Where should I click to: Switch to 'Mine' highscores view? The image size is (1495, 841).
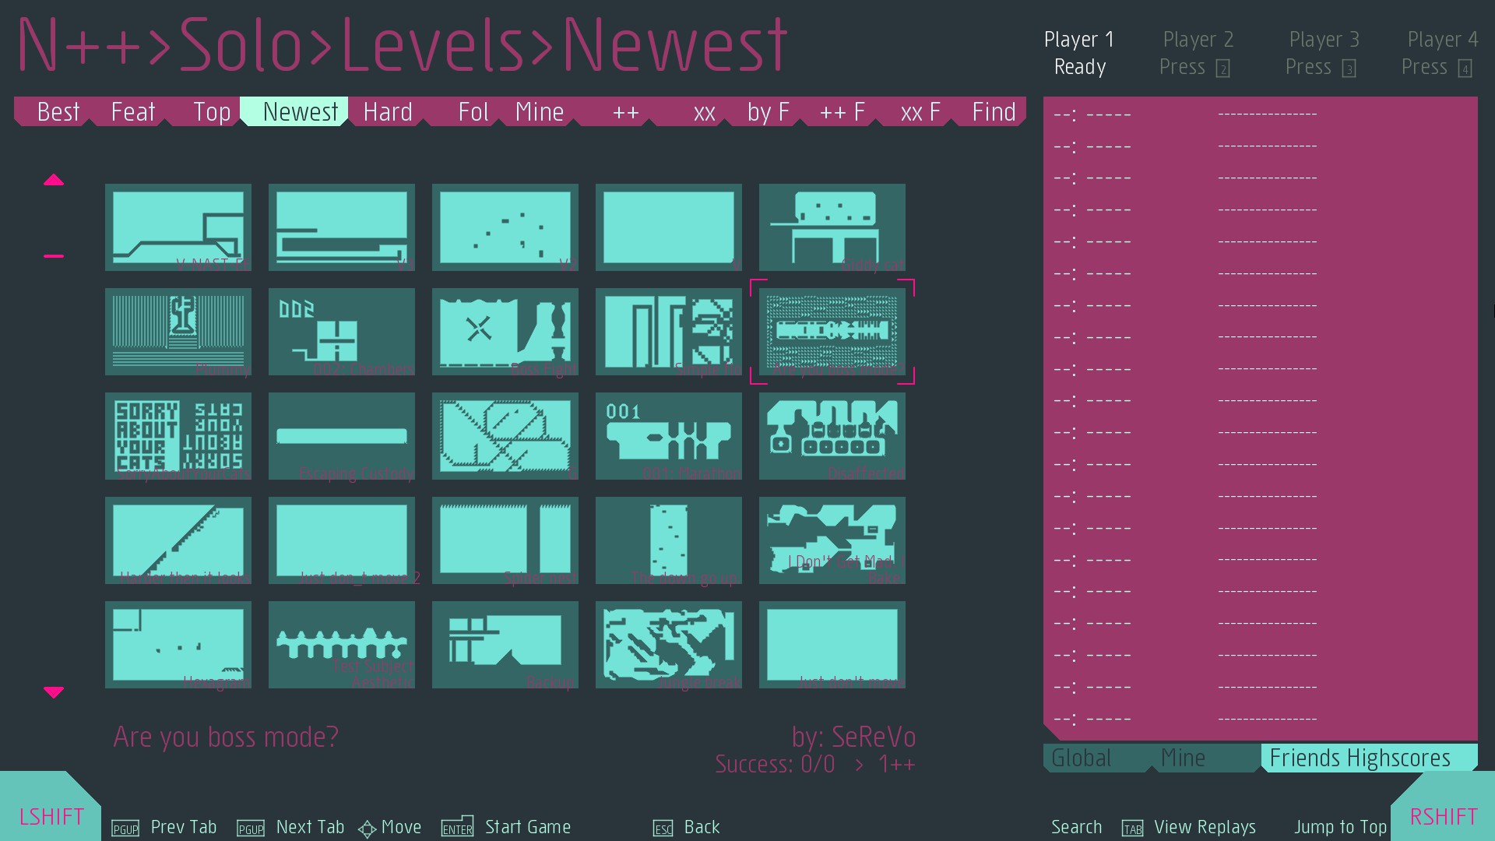[1183, 758]
